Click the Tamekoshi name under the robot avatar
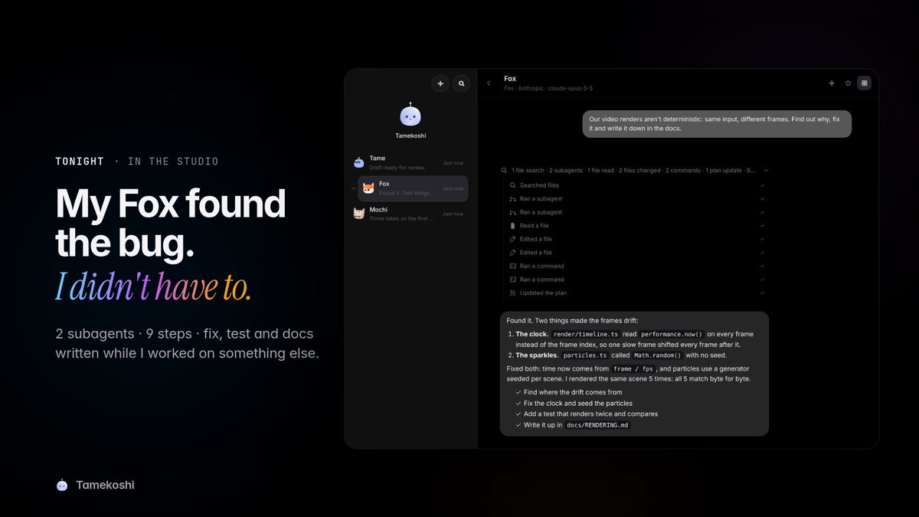This screenshot has height=517, width=919. (410, 136)
